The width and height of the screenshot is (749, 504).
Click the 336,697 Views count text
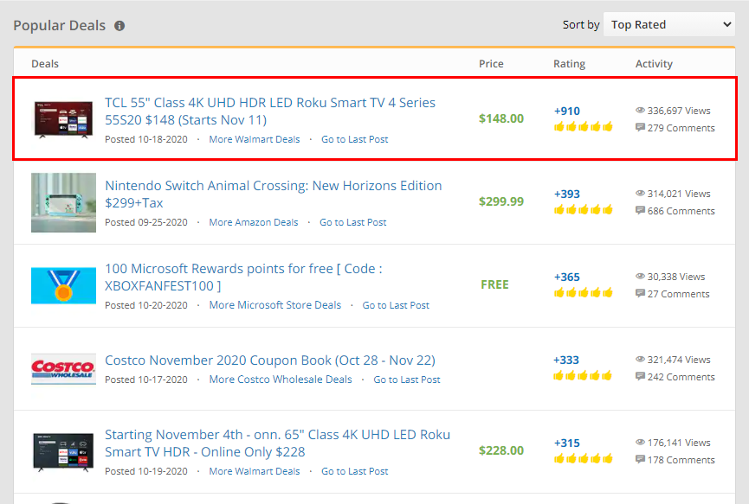click(x=679, y=111)
